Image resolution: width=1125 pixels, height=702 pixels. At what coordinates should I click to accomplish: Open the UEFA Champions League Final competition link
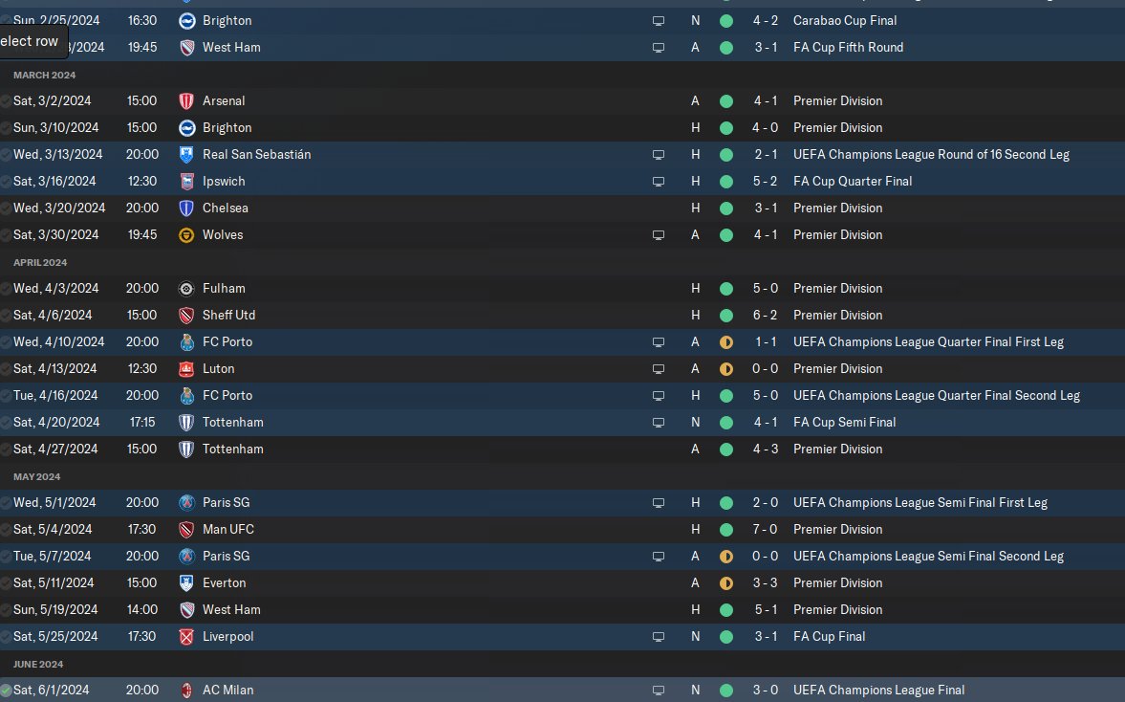click(x=878, y=691)
